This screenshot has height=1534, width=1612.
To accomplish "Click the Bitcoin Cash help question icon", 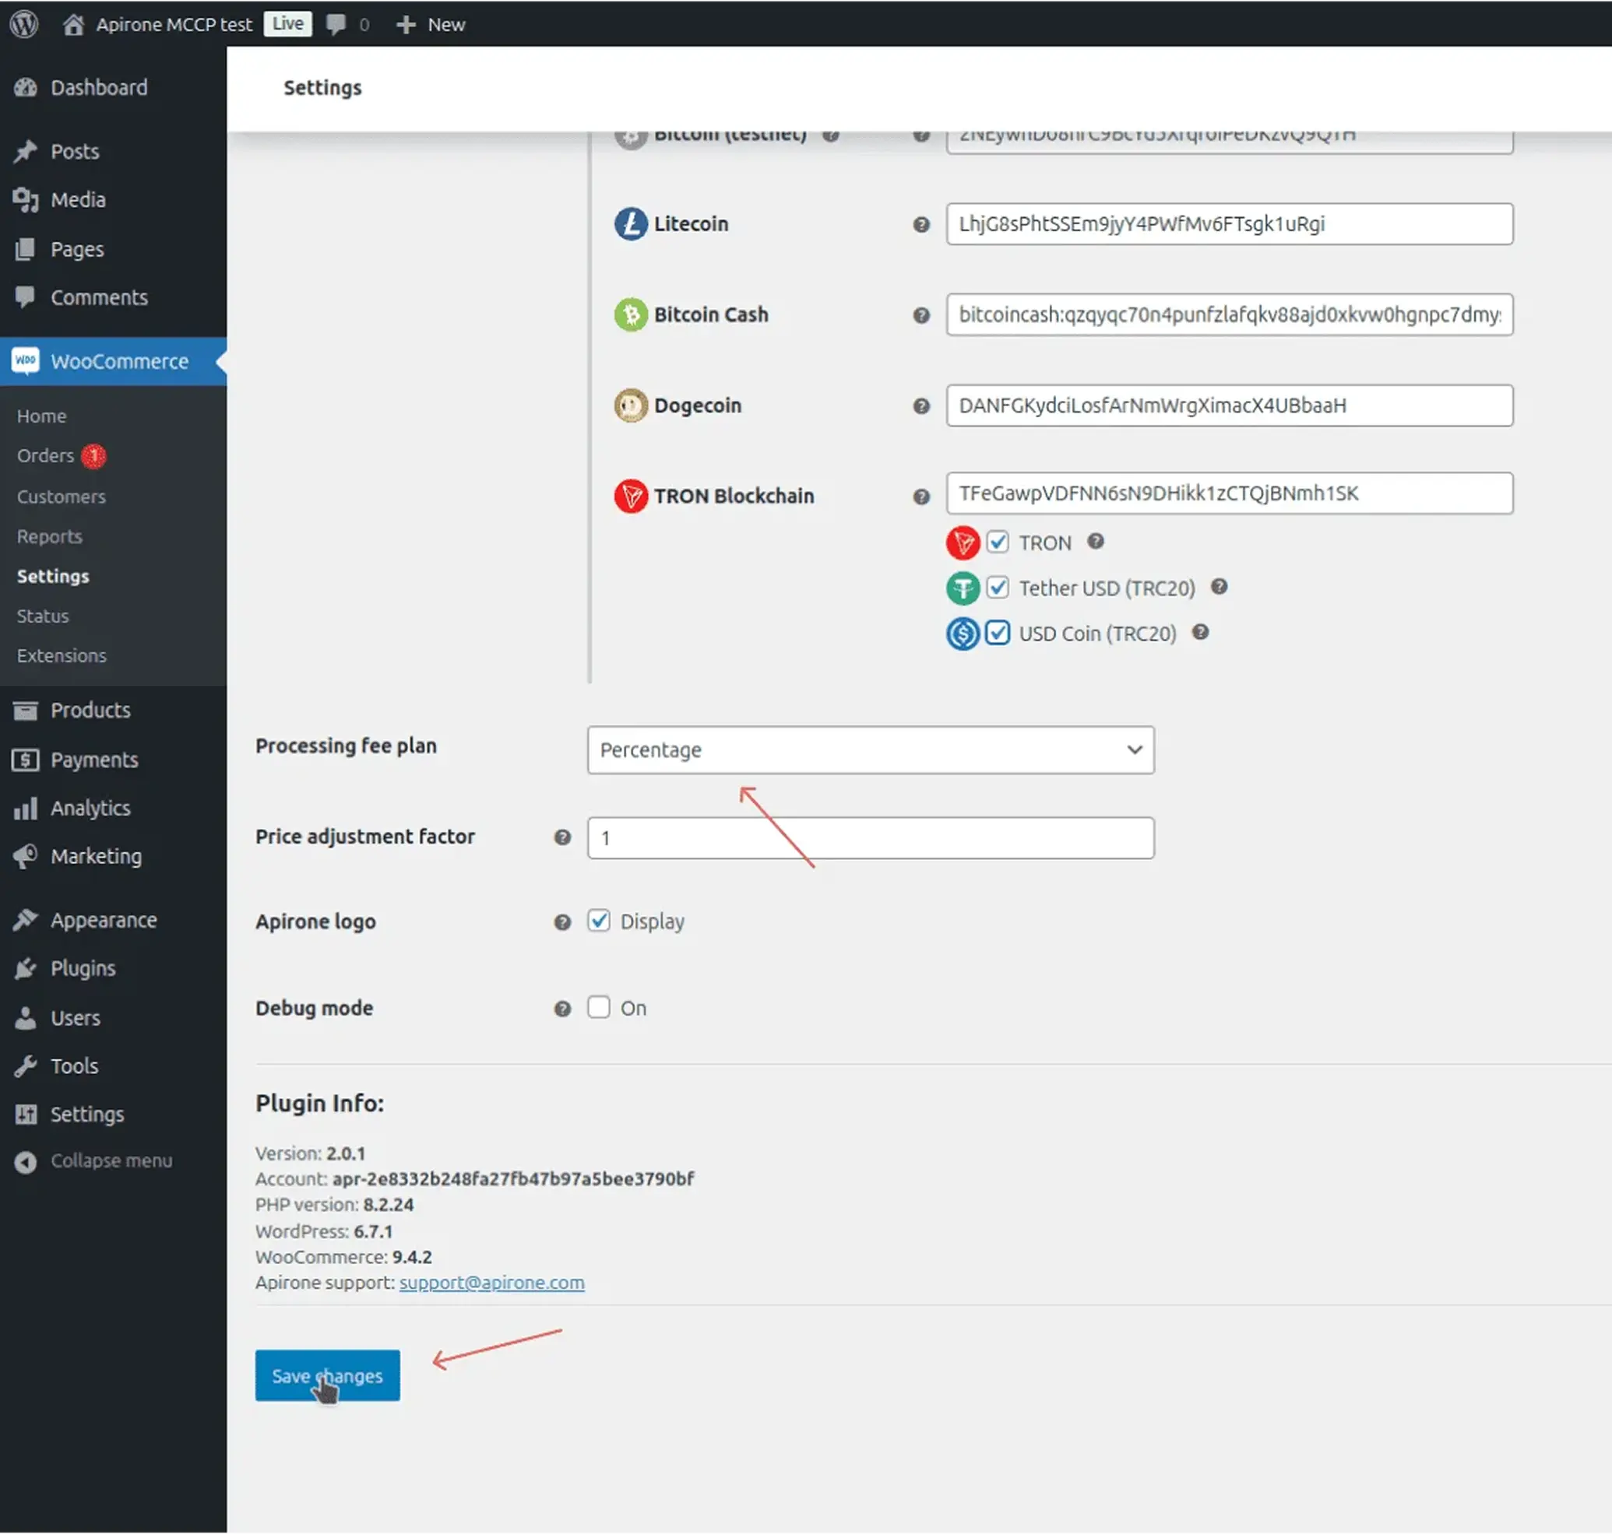I will (x=921, y=316).
